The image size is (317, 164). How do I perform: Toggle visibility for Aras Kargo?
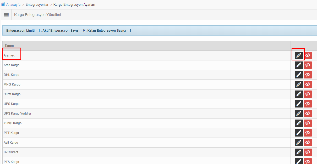308,65
